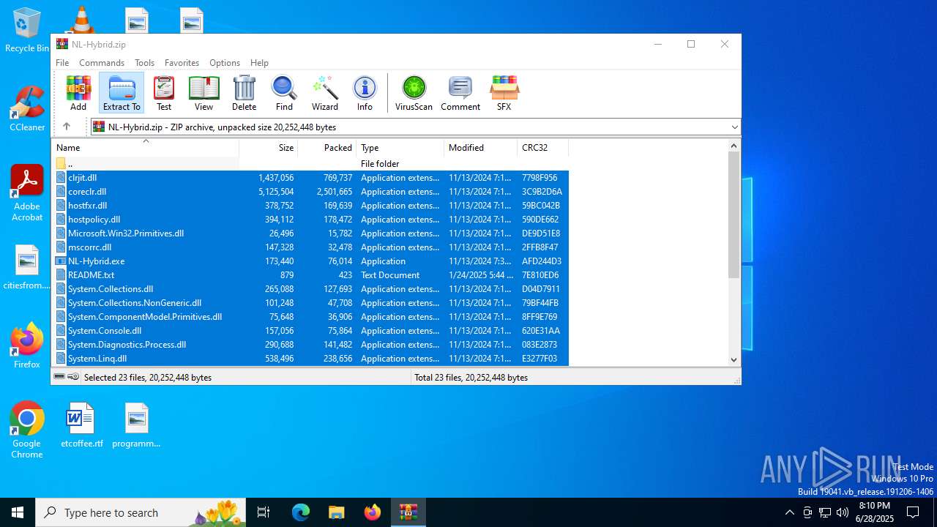Select hostpolicy.dll file row
The image size is (937, 527).
pyautogui.click(x=310, y=220)
